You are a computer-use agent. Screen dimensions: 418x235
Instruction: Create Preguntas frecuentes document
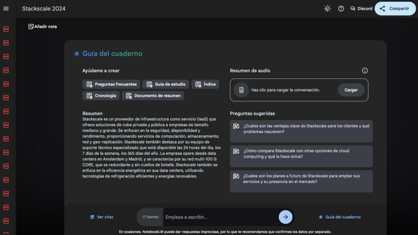coord(111,84)
